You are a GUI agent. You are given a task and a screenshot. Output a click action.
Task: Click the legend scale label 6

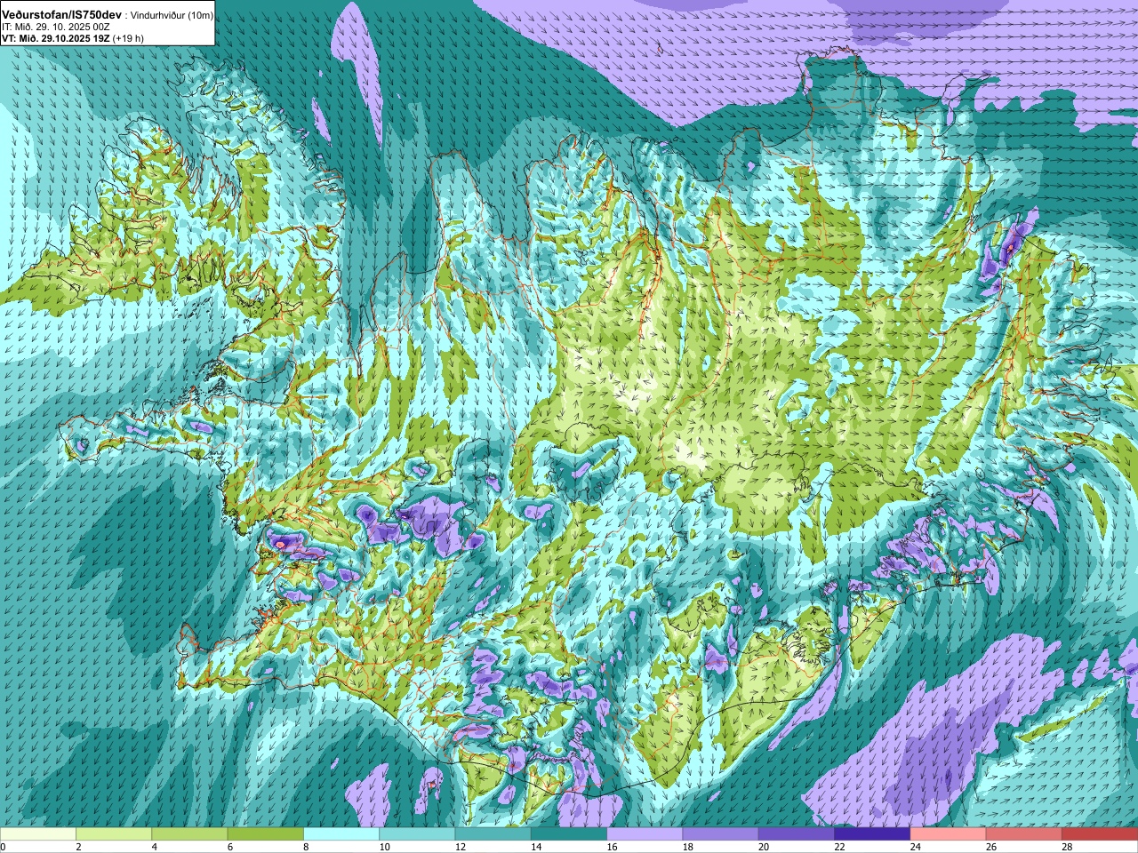pyautogui.click(x=231, y=847)
